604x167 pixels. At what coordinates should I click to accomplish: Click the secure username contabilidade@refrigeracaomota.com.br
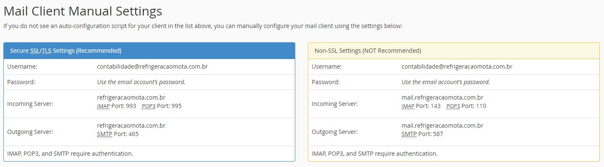pos(152,67)
